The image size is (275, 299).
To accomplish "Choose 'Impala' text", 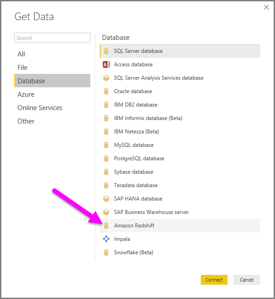I will coord(122,239).
